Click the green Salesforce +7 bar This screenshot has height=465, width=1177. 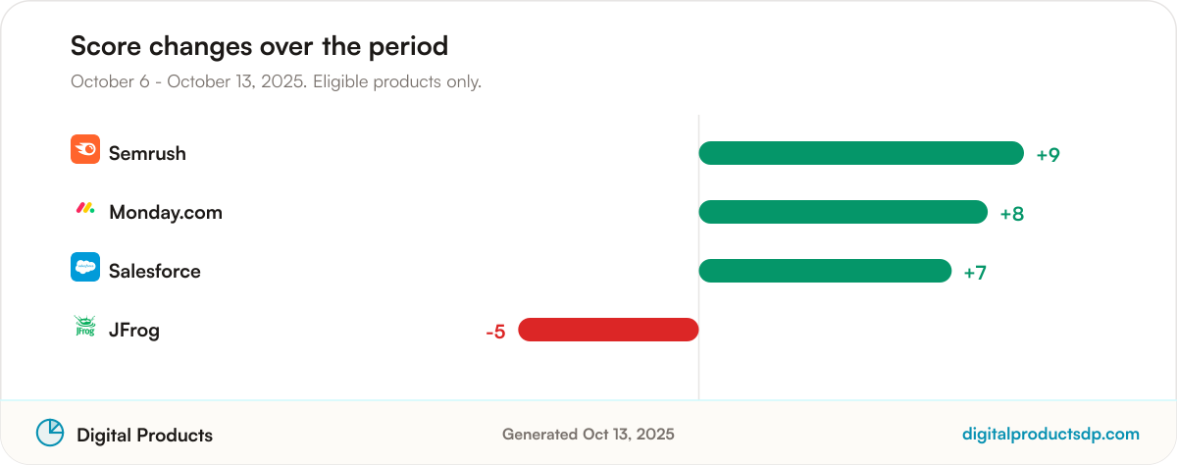click(x=825, y=271)
